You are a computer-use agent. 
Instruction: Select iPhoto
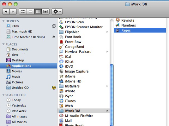[x=84, y=91]
